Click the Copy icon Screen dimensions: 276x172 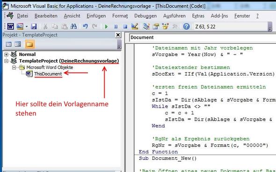click(55, 27)
